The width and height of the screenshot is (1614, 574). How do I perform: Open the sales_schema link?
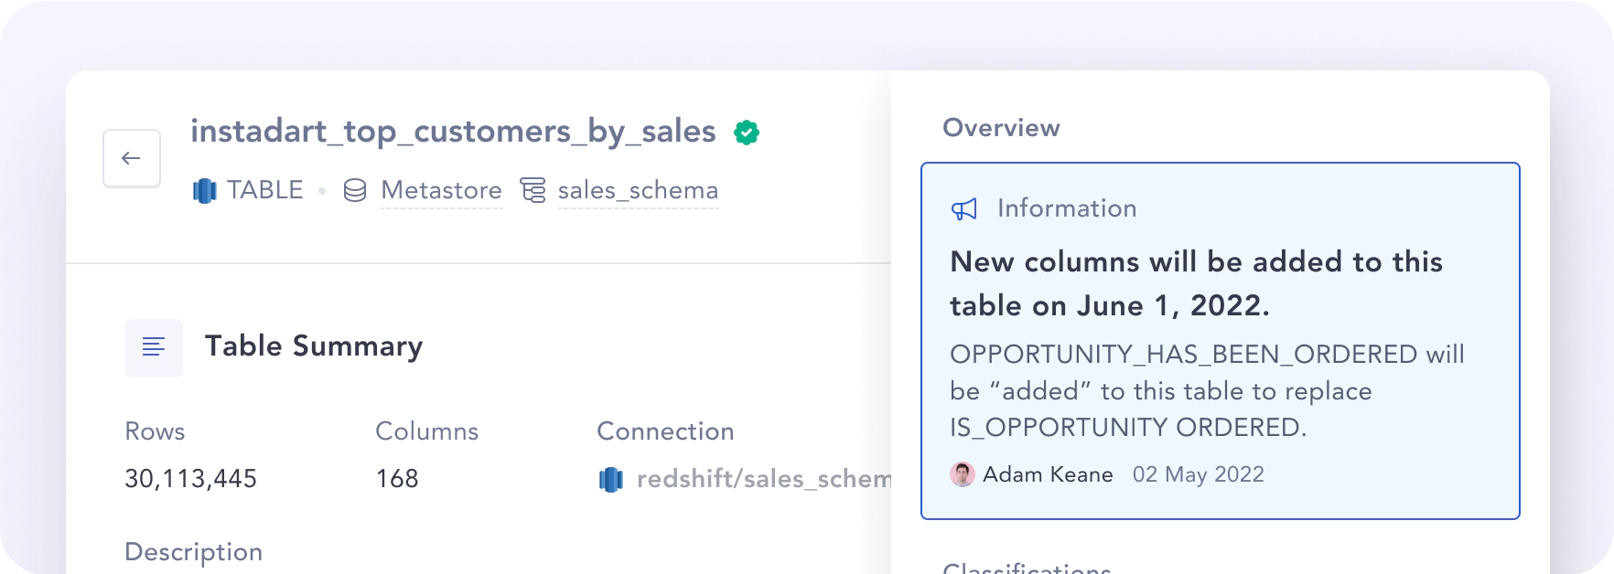coord(638,190)
